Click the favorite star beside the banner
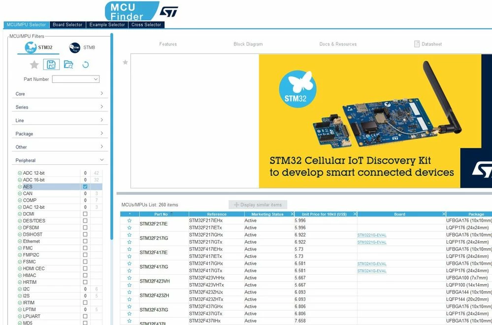Viewport: 492px width, 325px height. click(125, 62)
